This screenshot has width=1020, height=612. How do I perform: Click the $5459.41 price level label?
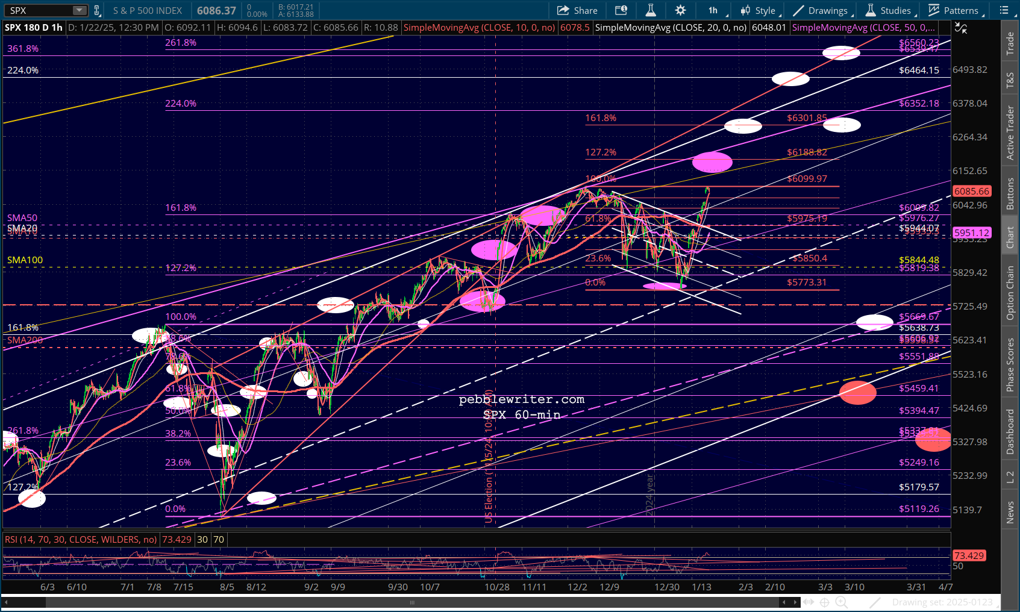(x=919, y=389)
